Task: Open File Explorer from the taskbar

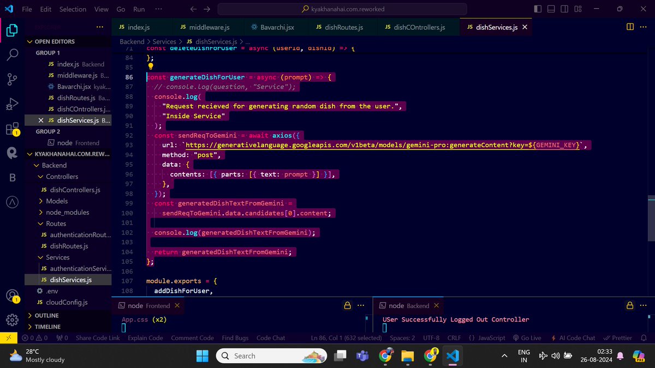Action: click(x=408, y=356)
